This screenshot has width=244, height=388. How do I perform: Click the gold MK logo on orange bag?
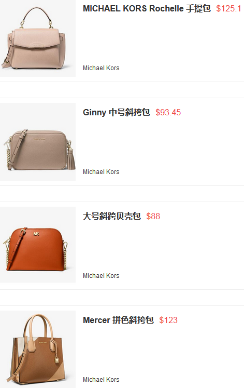coord(36,234)
